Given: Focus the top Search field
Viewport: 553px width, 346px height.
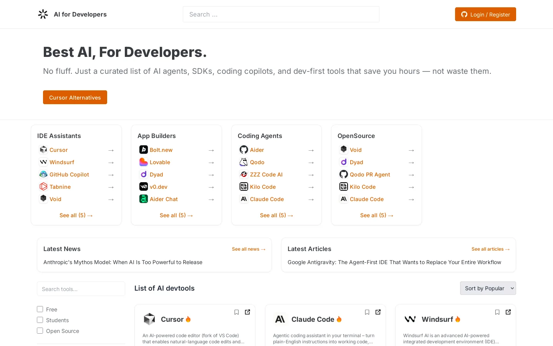Looking at the screenshot, I should pyautogui.click(x=281, y=14).
